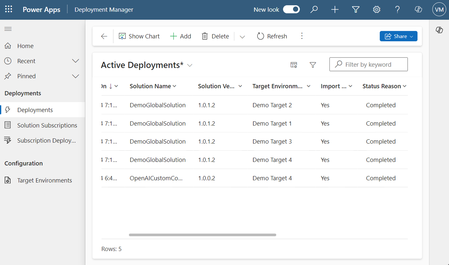Open the more commands vertical ellipsis

point(302,36)
